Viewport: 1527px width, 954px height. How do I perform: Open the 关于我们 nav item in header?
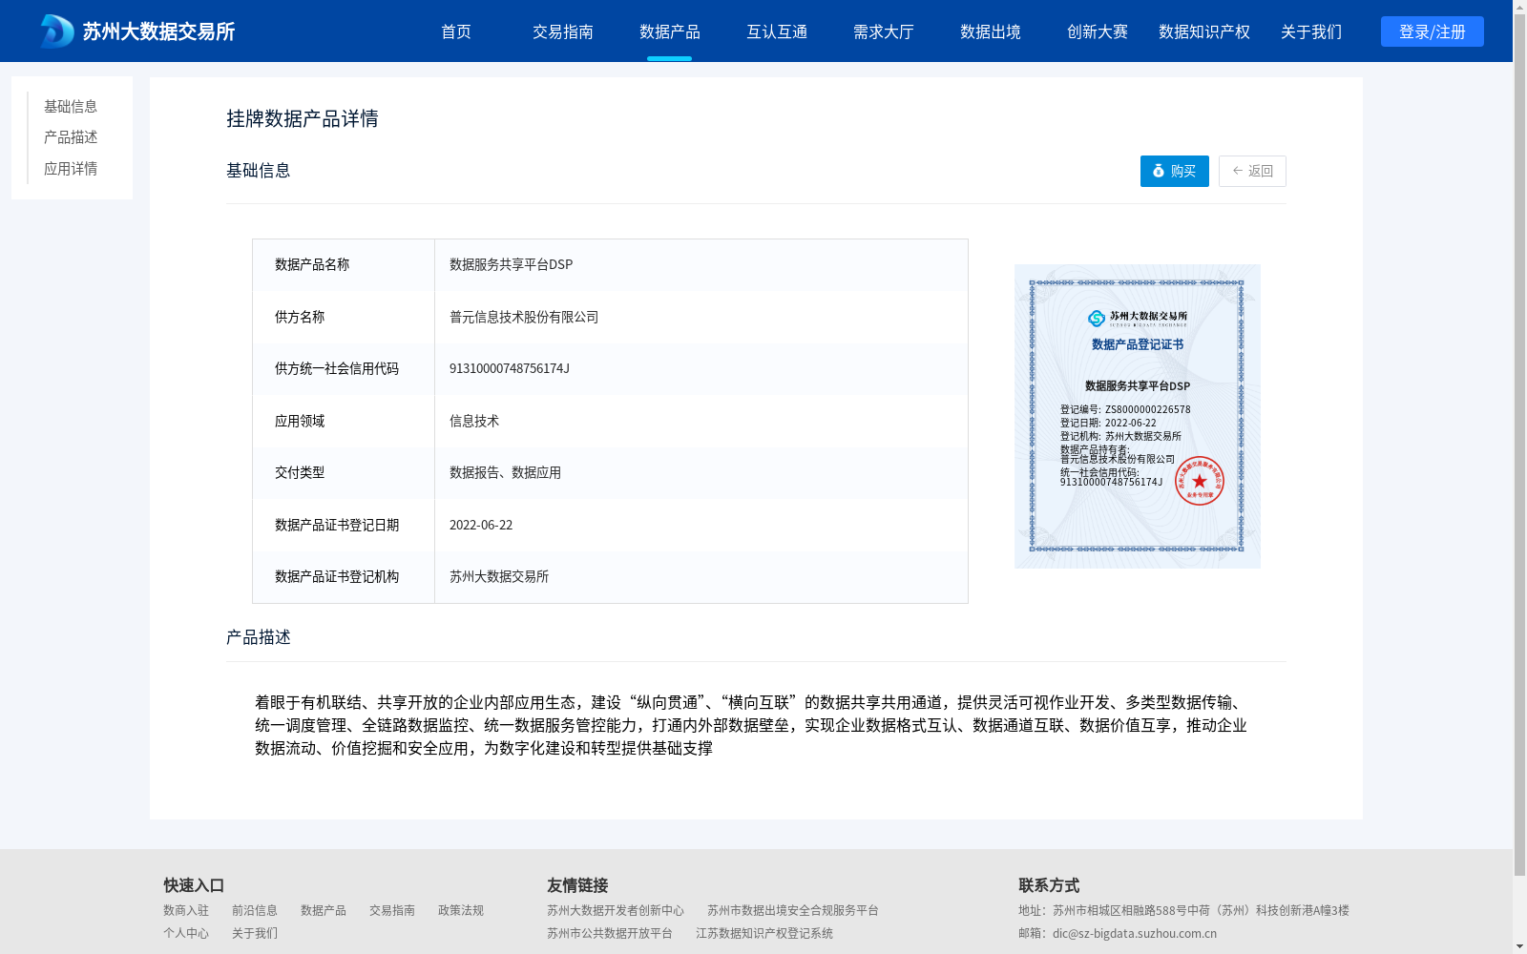1311,31
